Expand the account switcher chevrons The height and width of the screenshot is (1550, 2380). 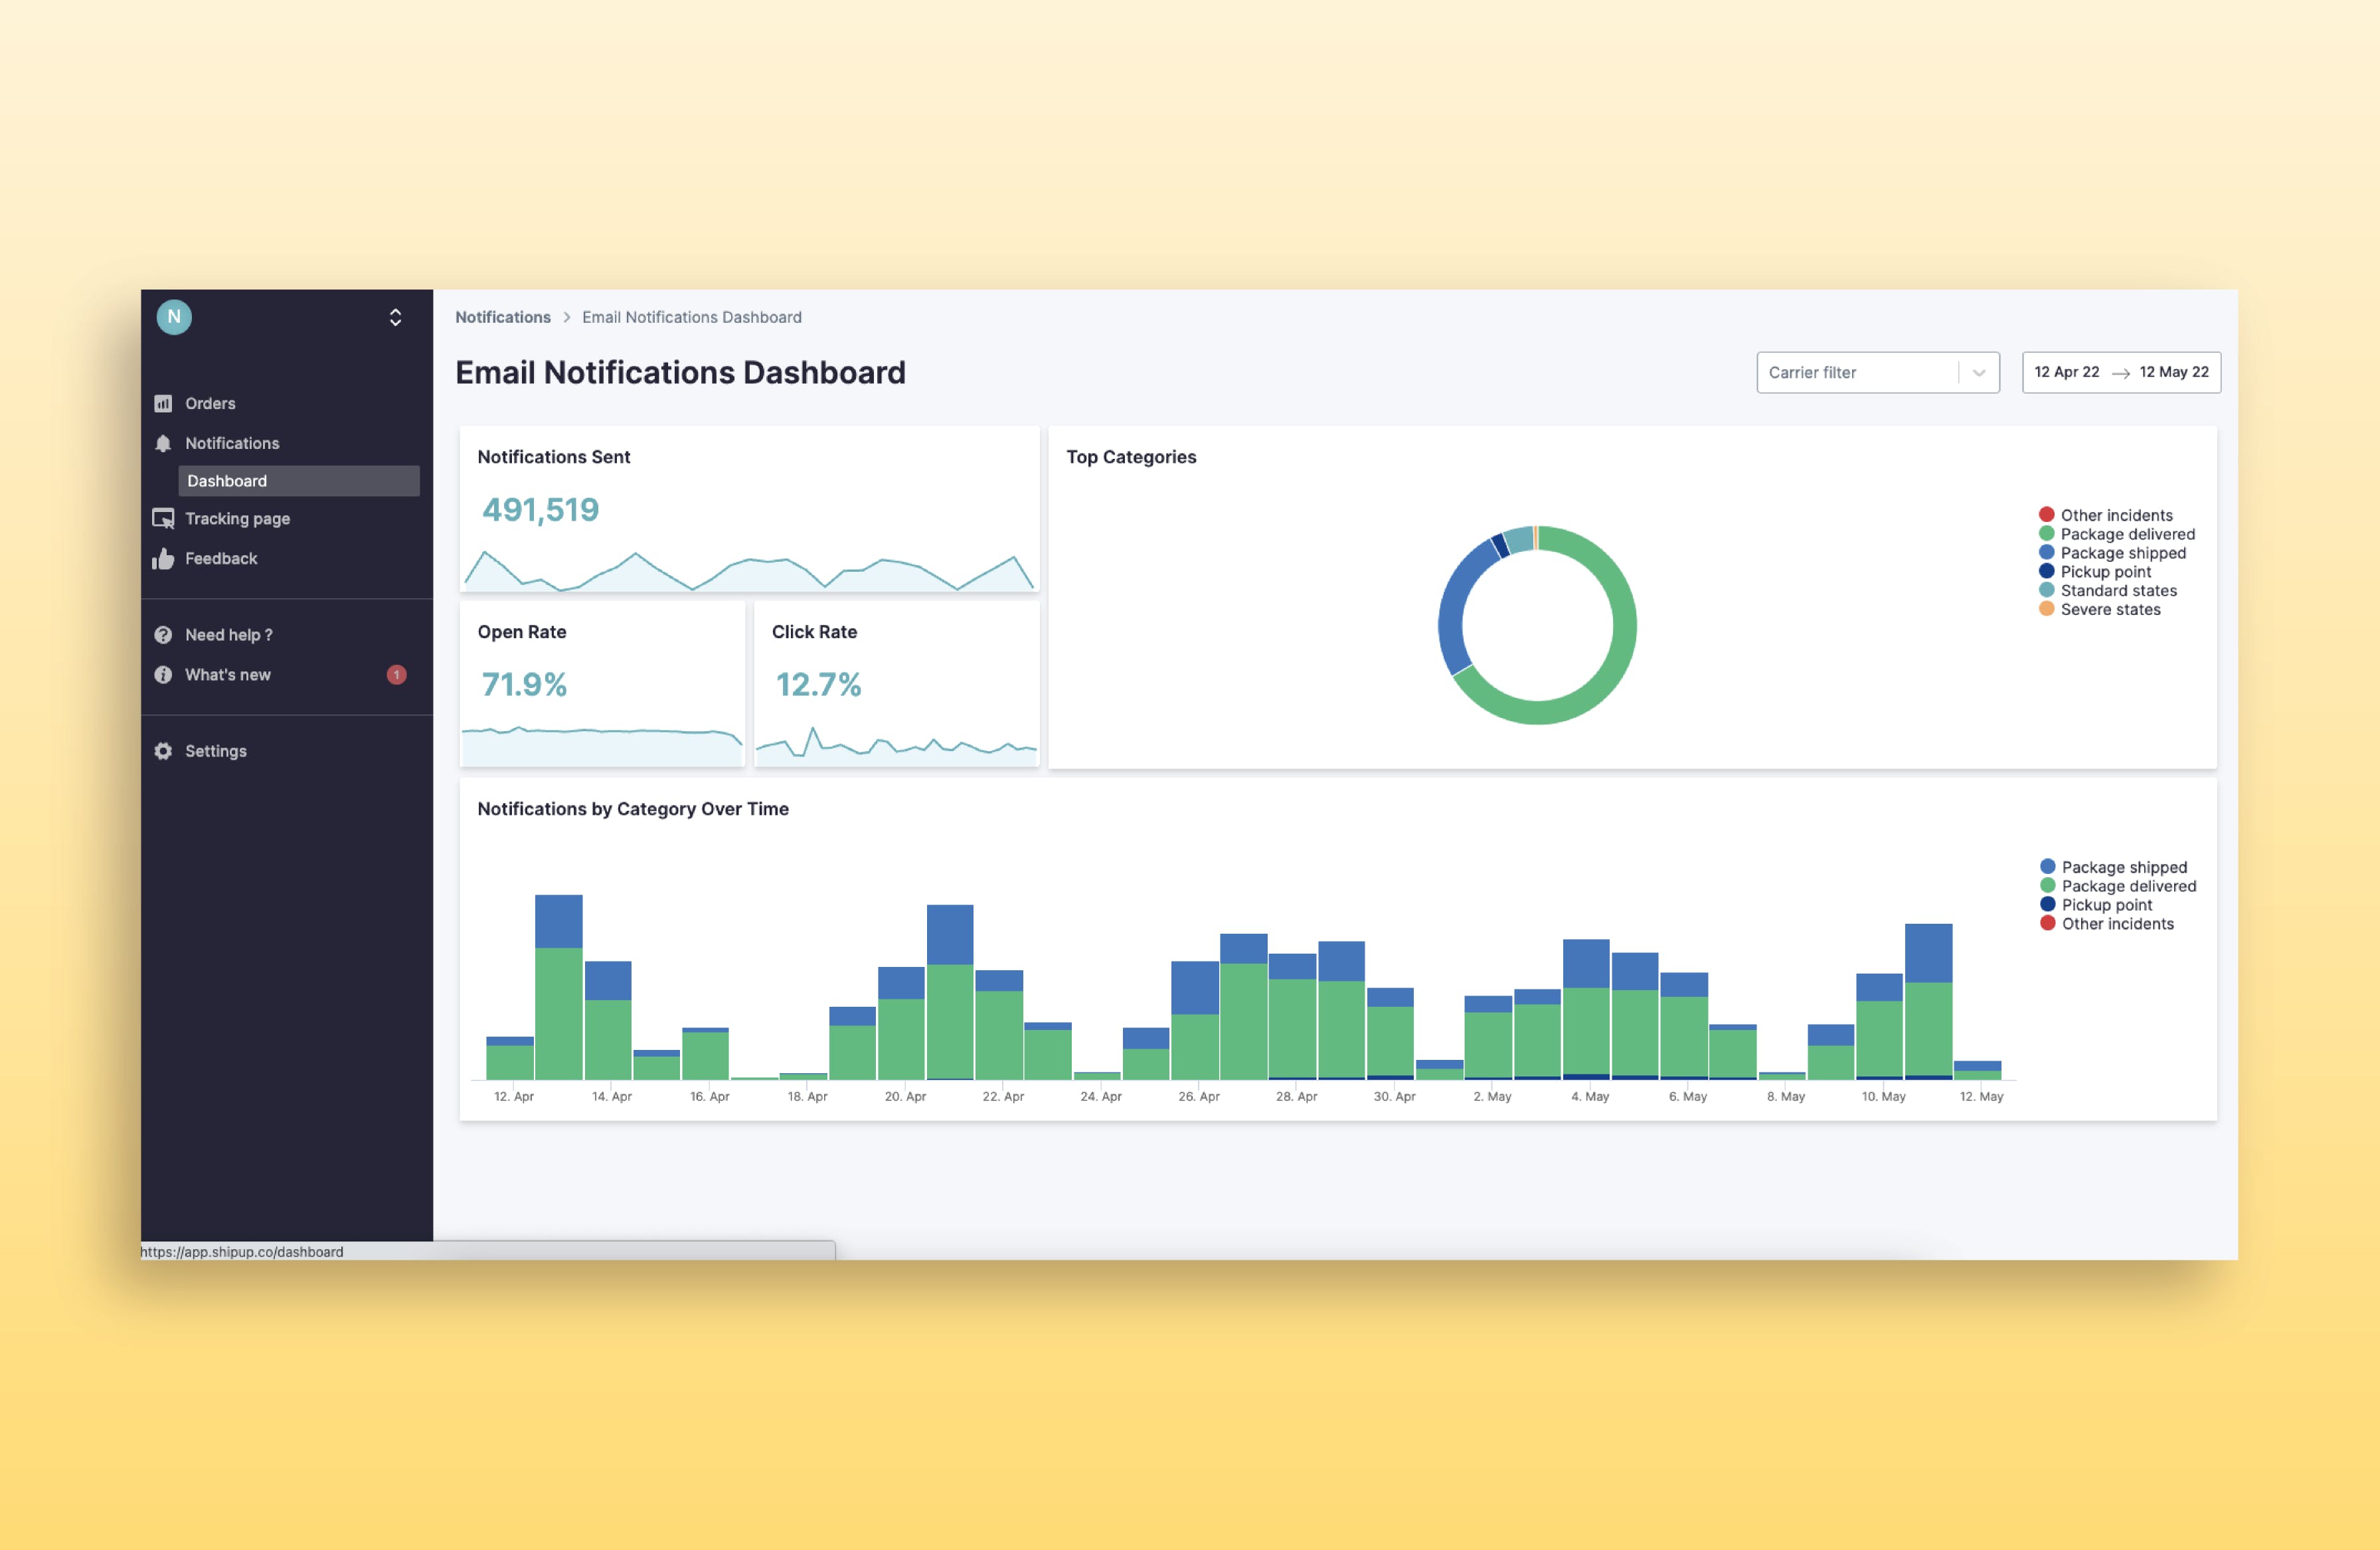[x=395, y=317]
